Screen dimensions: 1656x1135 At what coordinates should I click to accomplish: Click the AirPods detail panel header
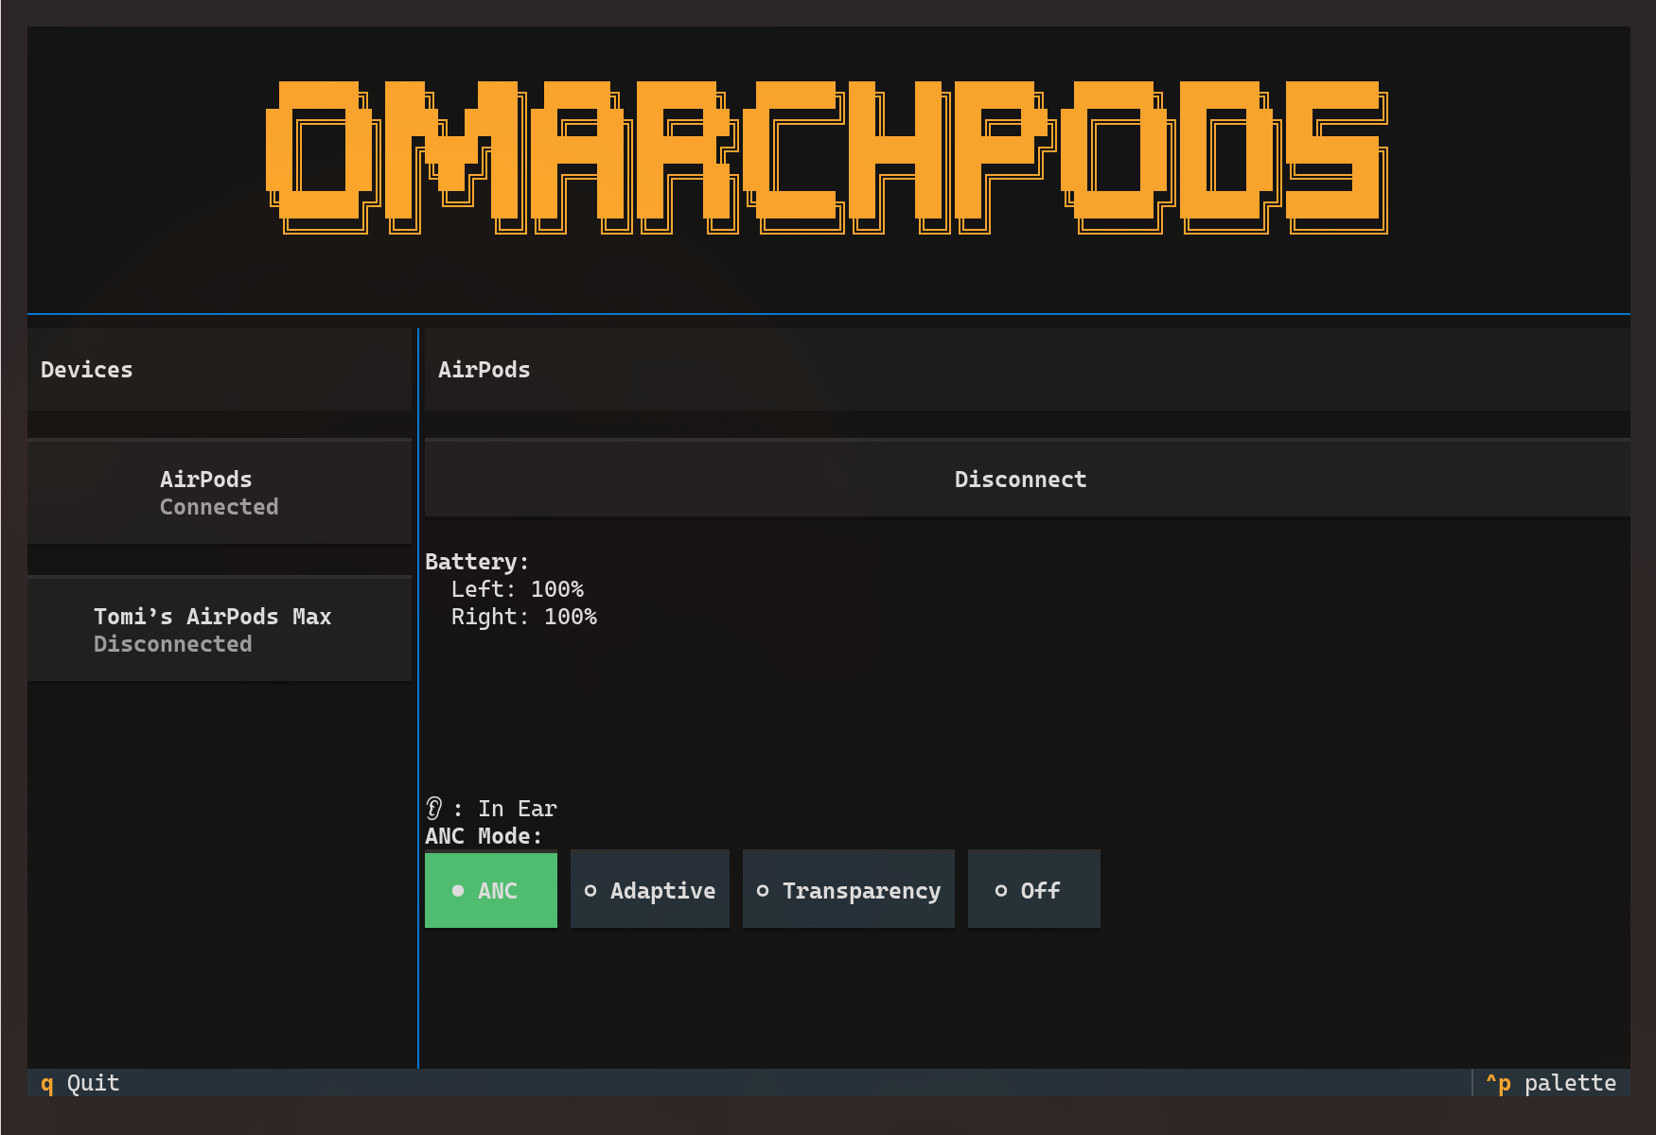(x=484, y=369)
